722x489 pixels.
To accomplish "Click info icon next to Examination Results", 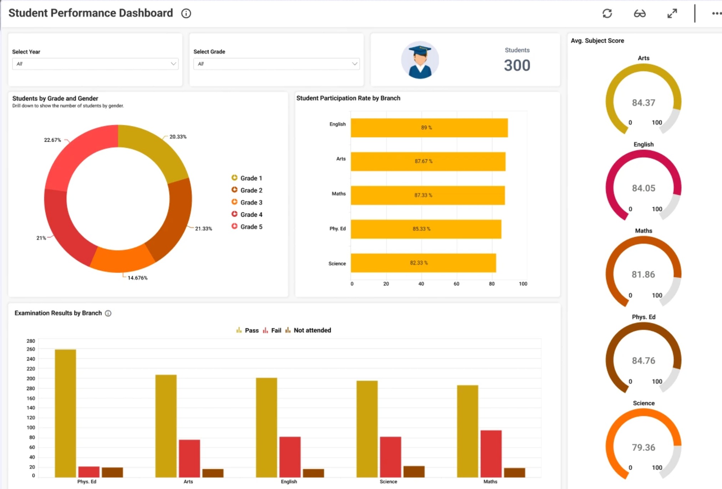I will tap(108, 313).
